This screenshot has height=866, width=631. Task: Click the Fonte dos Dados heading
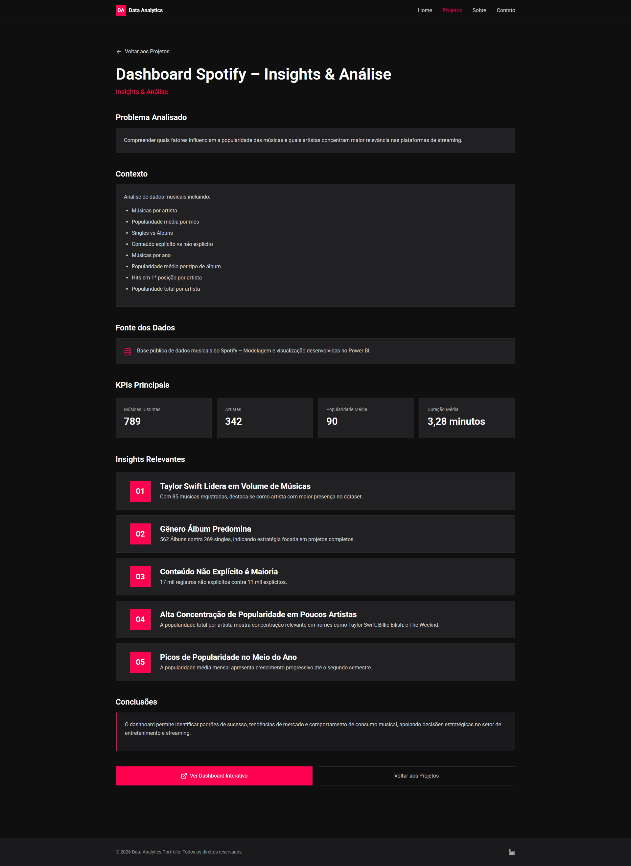145,328
